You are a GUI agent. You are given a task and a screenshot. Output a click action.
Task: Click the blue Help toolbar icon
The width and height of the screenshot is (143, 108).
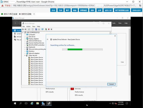36,29
